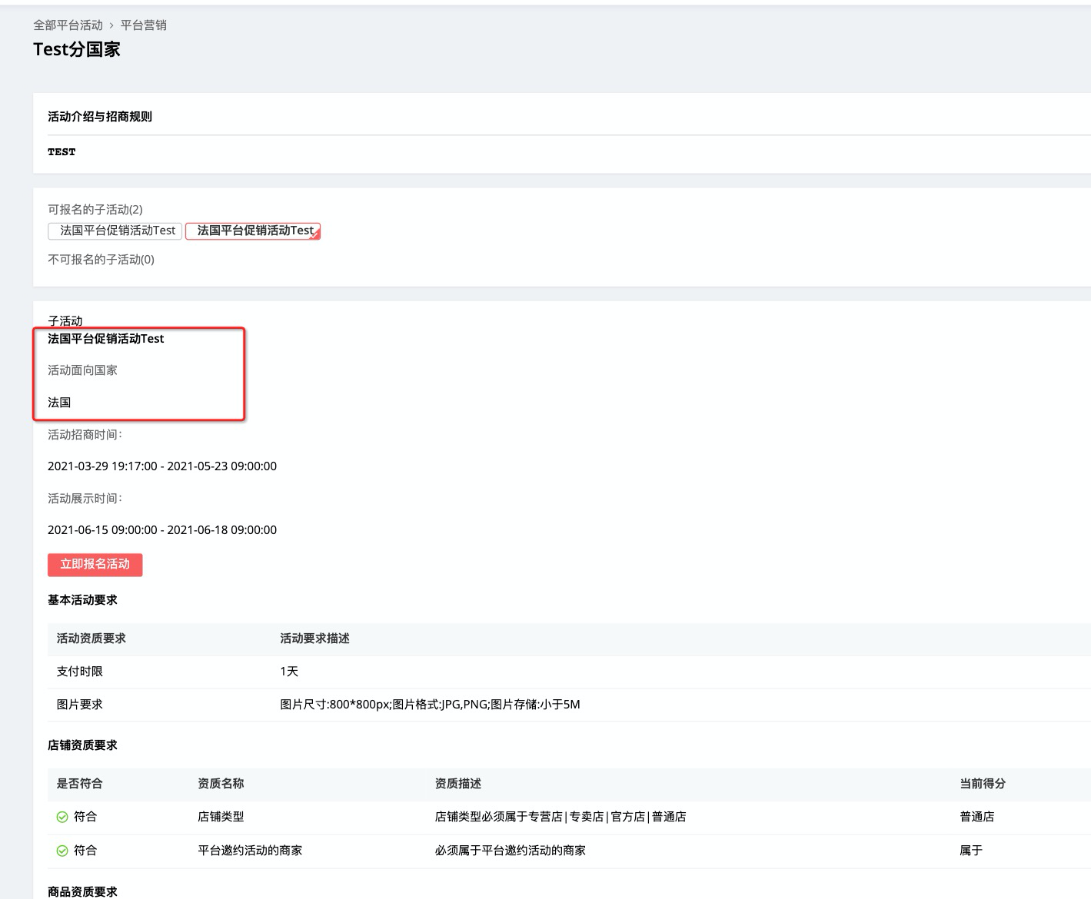Click the 图片要求 table cell
Screen dimensions: 1091x899
[x=79, y=705]
